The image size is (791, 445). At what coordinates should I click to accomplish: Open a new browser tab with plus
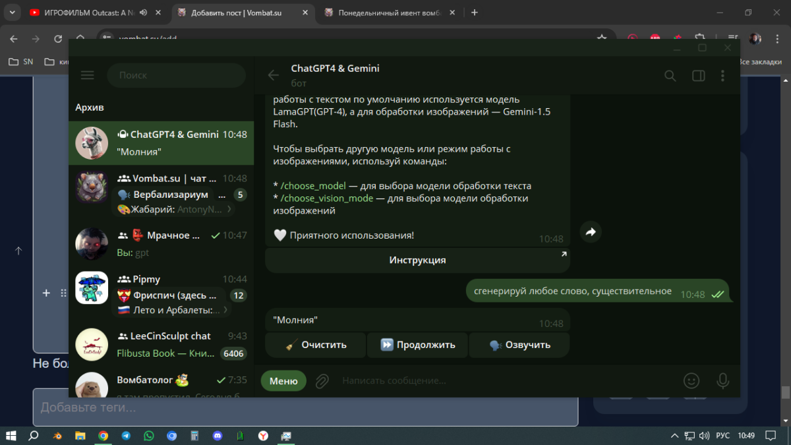point(475,13)
